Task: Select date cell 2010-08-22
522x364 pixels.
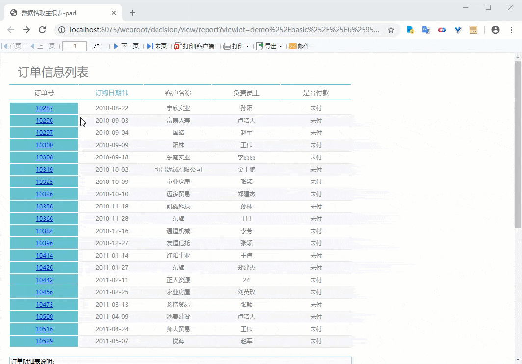Action: coord(112,108)
